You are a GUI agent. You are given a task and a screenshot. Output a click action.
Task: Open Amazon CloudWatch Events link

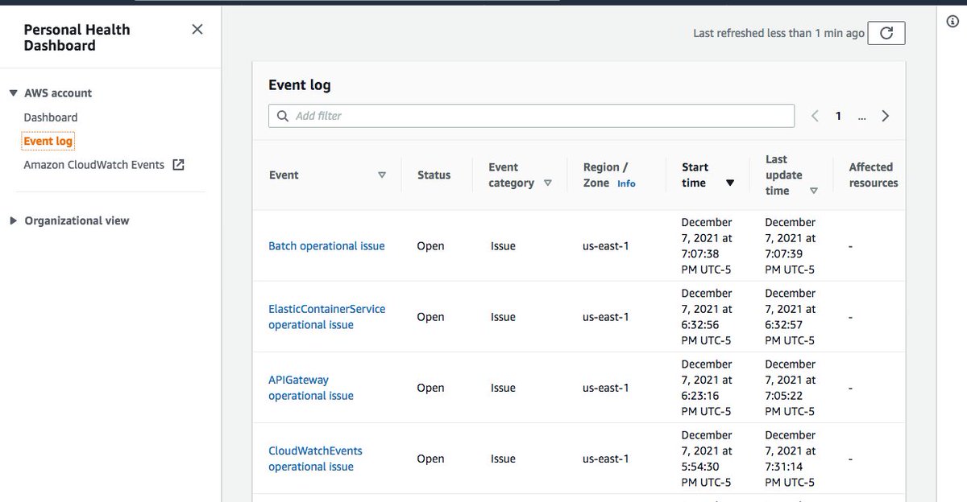coord(93,165)
